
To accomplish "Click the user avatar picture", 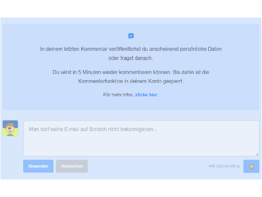I will coord(10,128).
